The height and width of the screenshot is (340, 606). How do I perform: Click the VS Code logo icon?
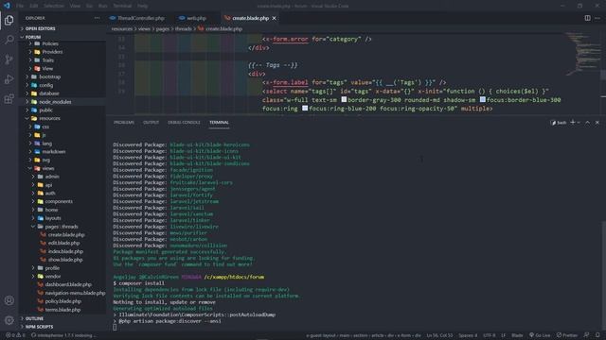tap(7, 6)
